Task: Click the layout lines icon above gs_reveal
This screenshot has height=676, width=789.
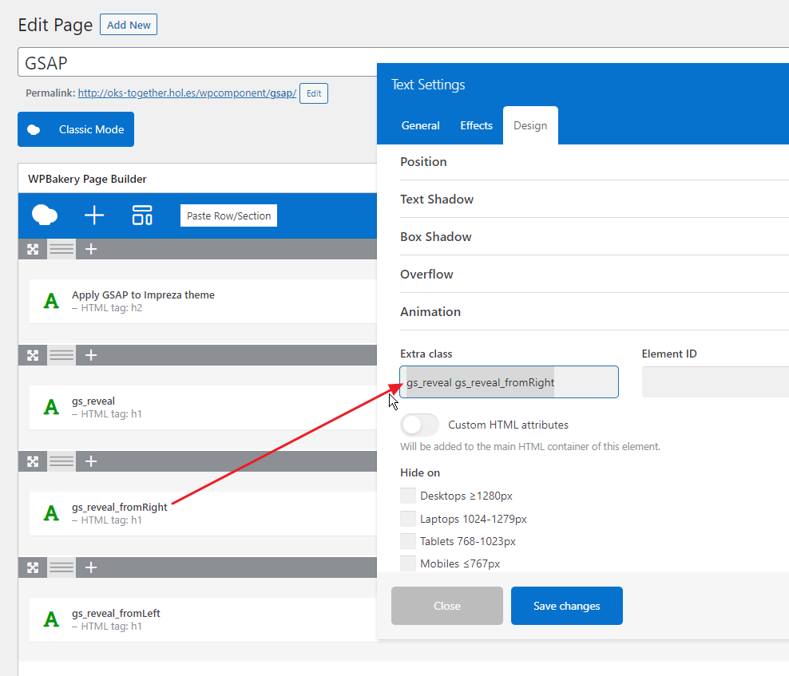Action: (61, 355)
